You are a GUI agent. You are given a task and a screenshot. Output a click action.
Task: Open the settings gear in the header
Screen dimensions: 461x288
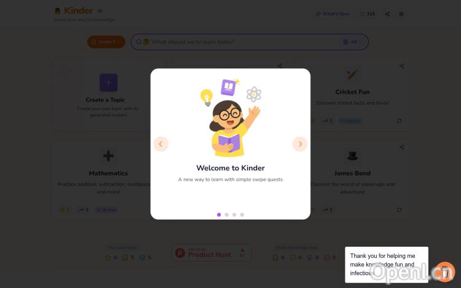coord(401,14)
